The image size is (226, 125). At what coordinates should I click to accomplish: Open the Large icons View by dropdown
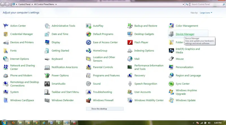pyautogui.click(x=206, y=13)
